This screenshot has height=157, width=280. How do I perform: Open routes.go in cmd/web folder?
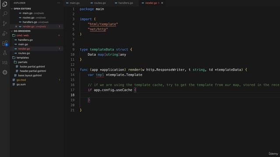pos(24,53)
